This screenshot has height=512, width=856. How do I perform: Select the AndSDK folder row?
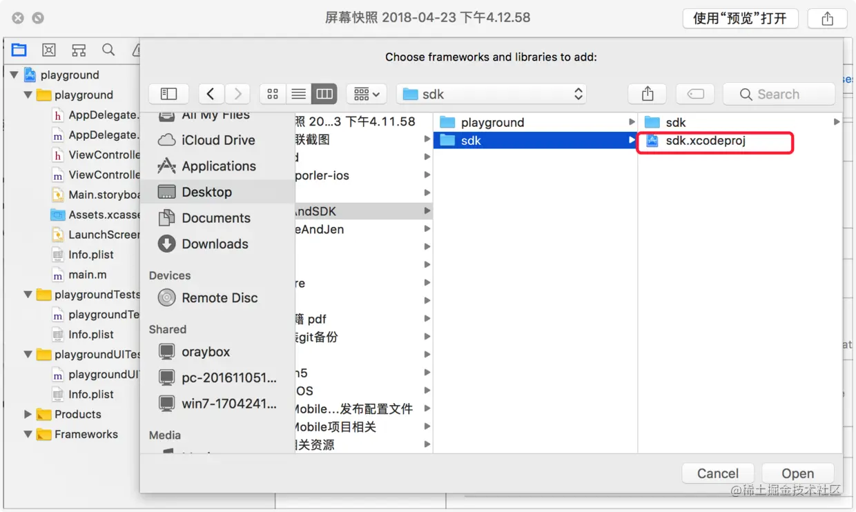(364, 211)
